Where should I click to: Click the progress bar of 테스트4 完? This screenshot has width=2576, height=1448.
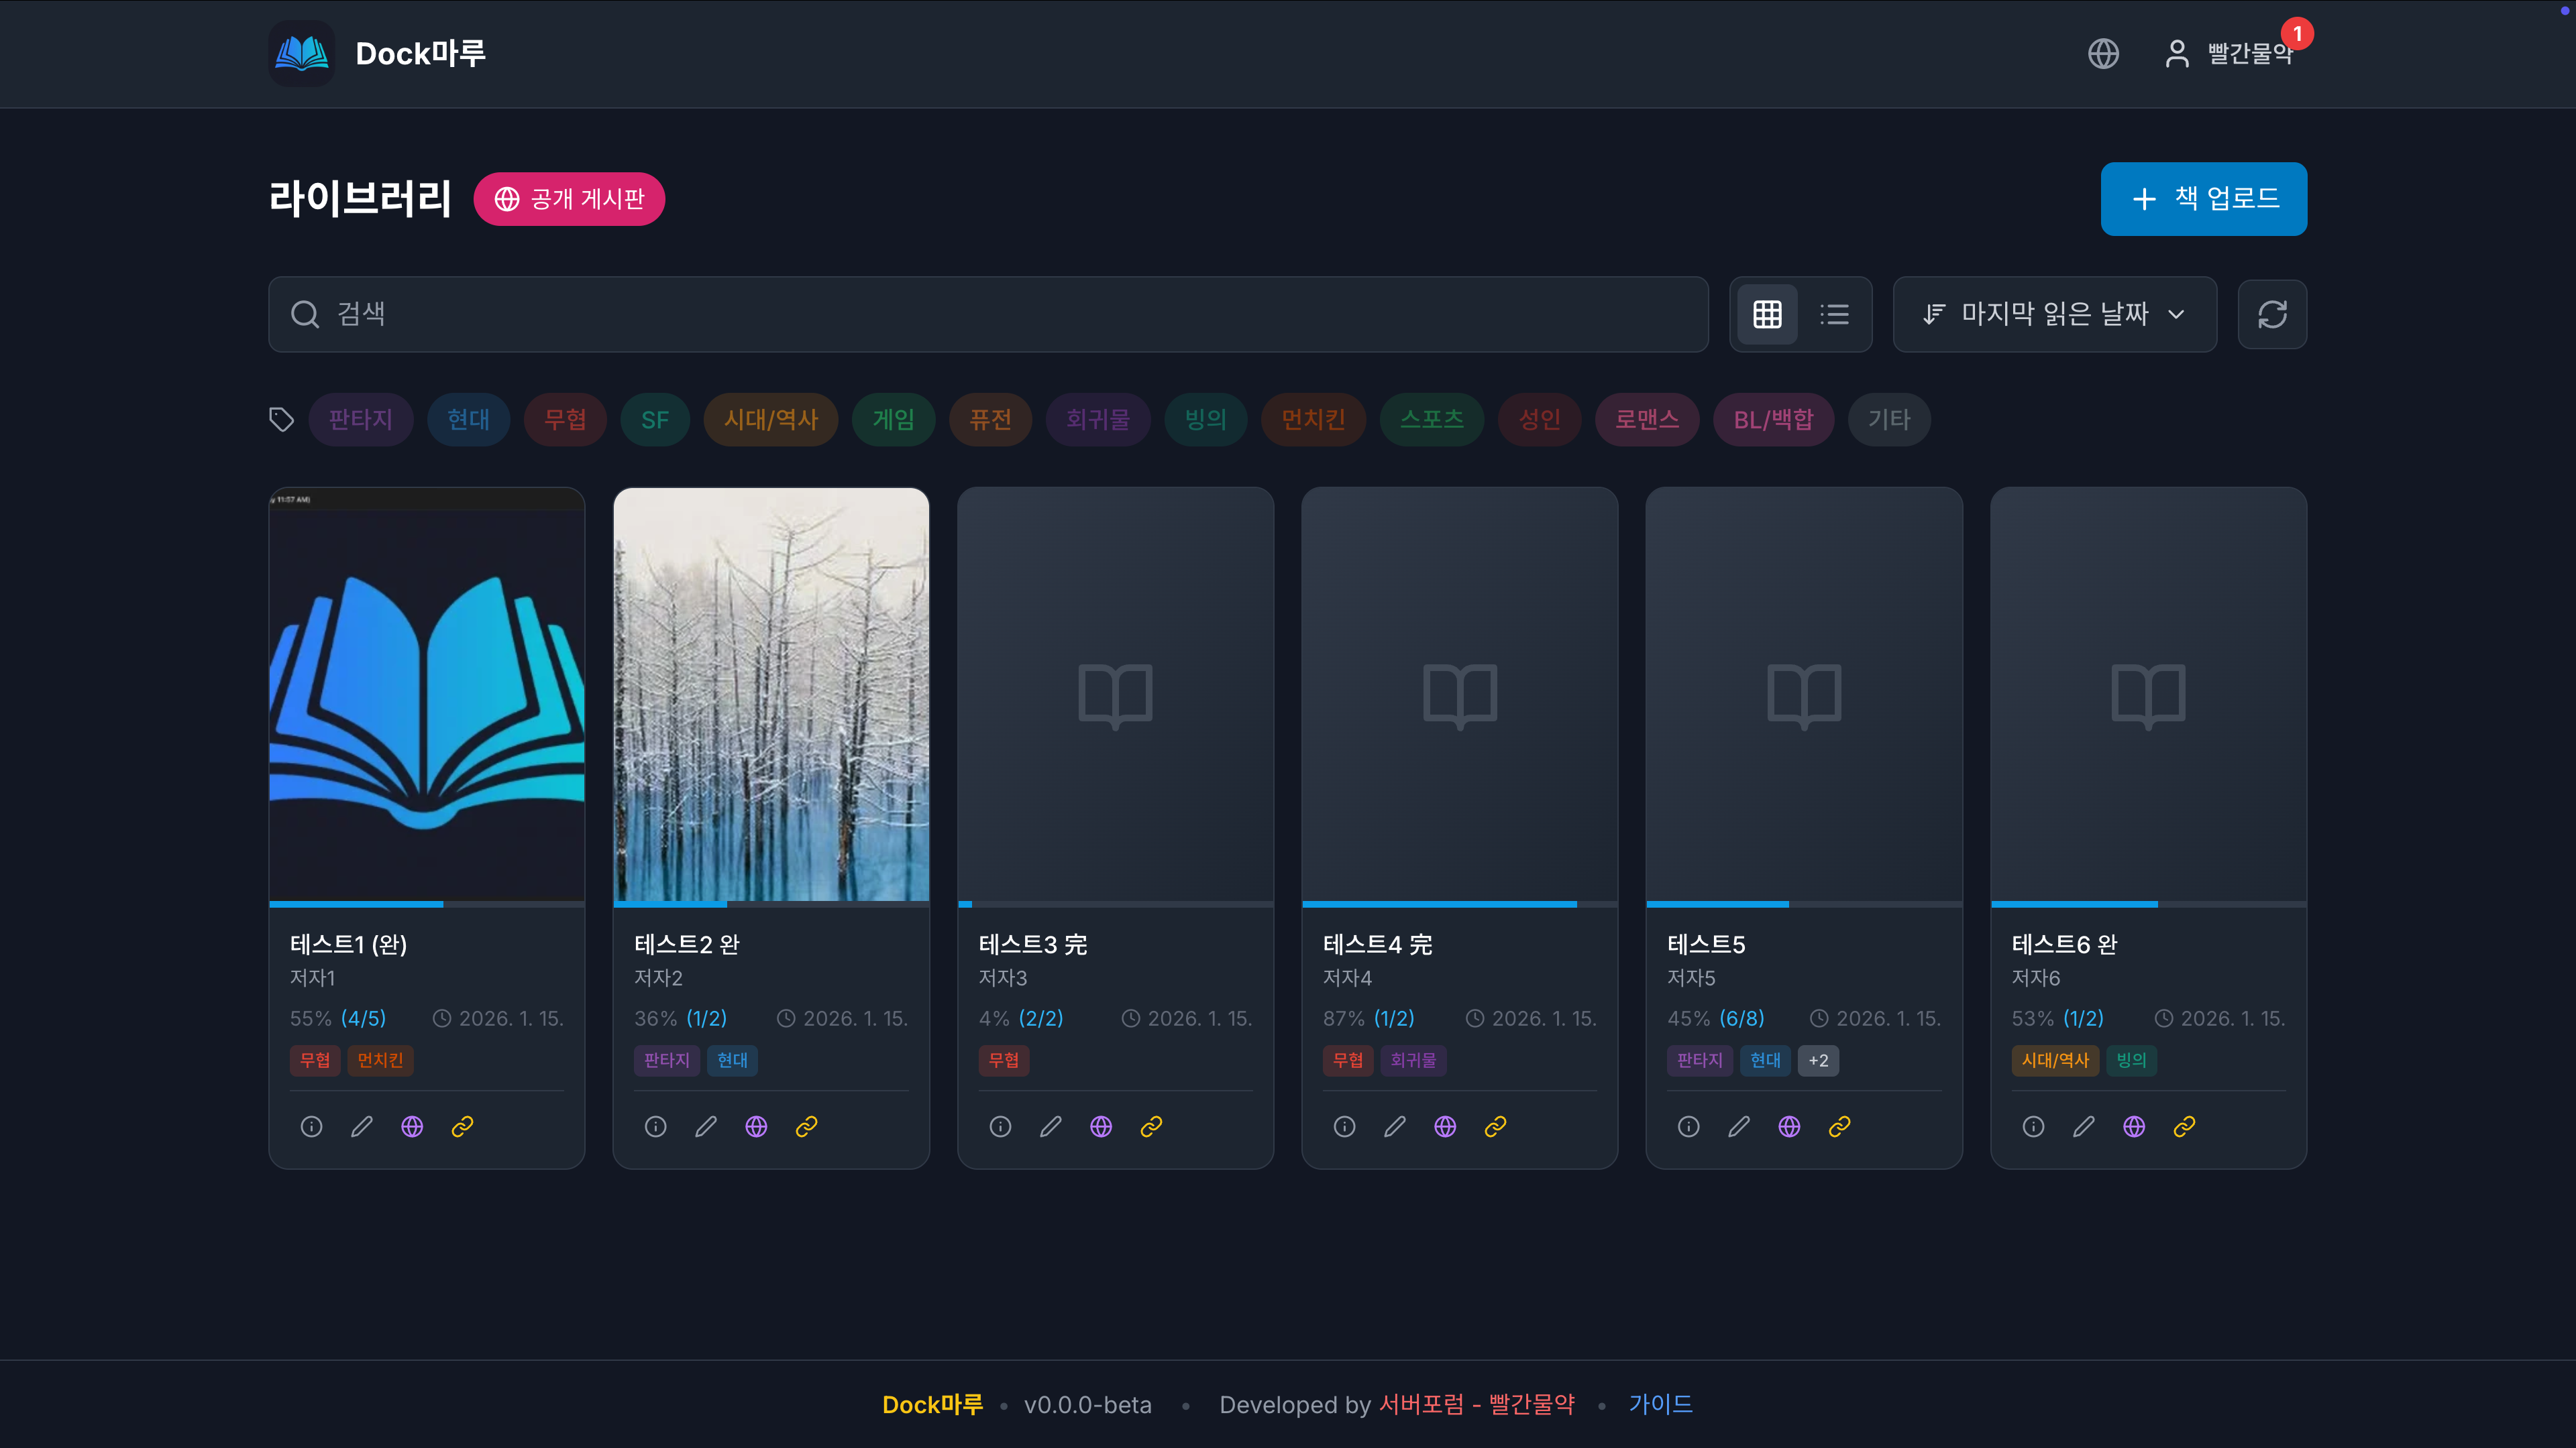coord(1459,904)
